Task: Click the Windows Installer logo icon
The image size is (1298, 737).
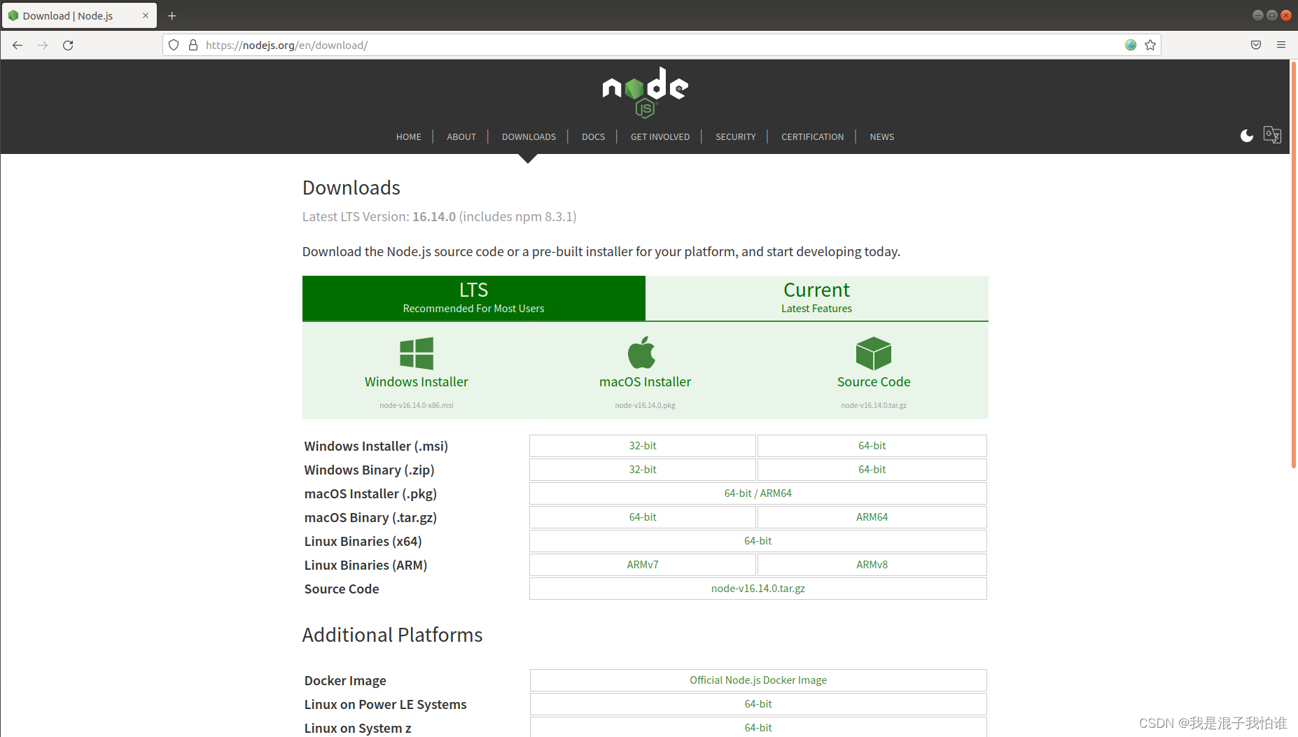Action: [x=417, y=353]
